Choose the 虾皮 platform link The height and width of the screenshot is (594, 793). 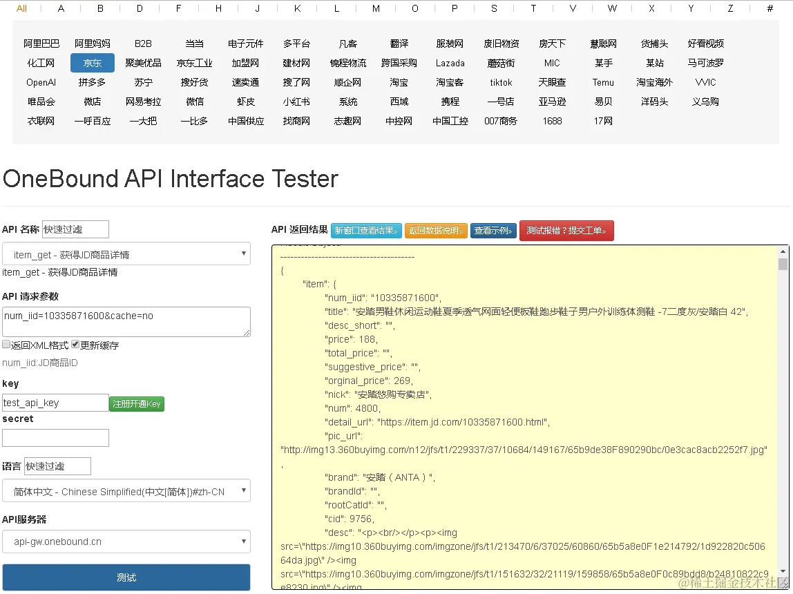[246, 101]
